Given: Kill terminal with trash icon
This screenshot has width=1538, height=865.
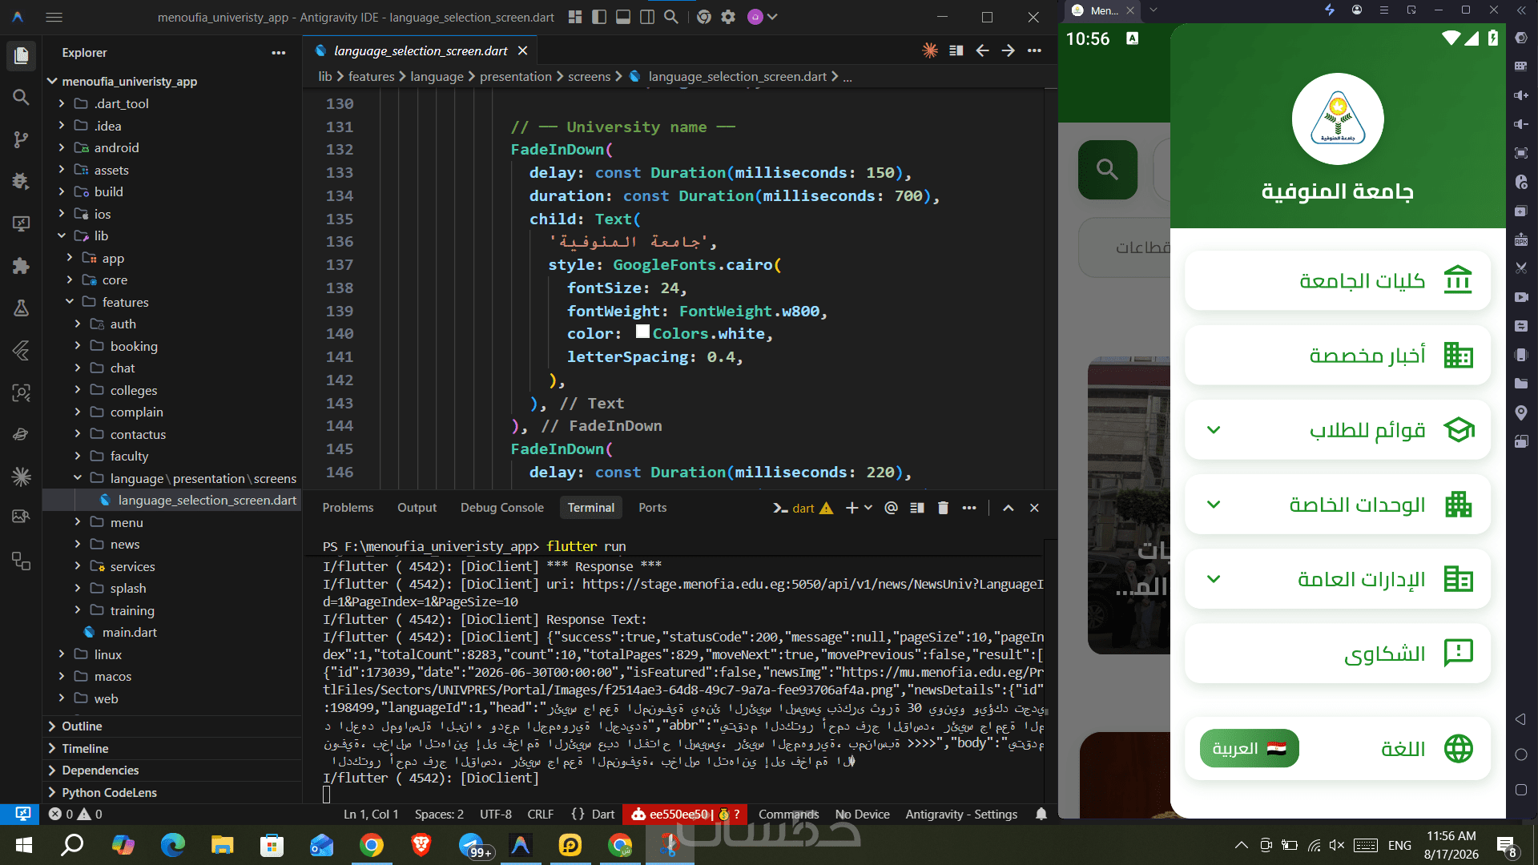Looking at the screenshot, I should tap(943, 508).
